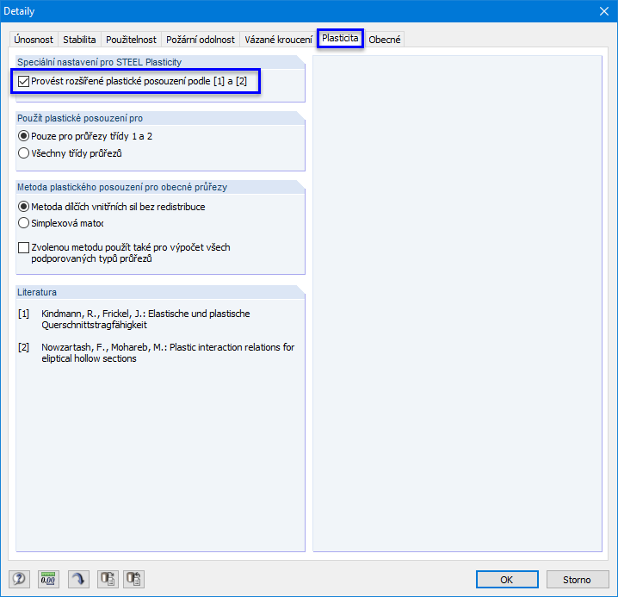This screenshot has height=597, width=618.
Task: Switch to the Únosnost tab
Action: coord(34,40)
